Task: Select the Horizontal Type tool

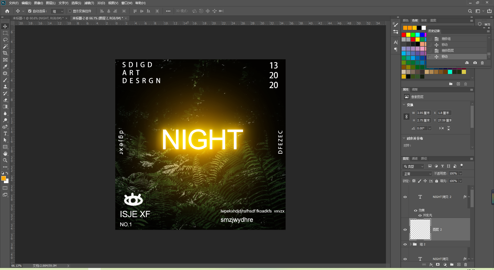Action: click(5, 133)
